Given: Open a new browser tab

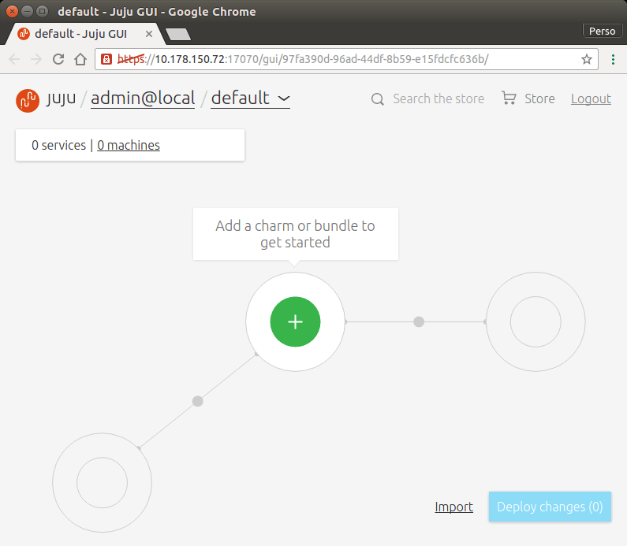Looking at the screenshot, I should 178,35.
